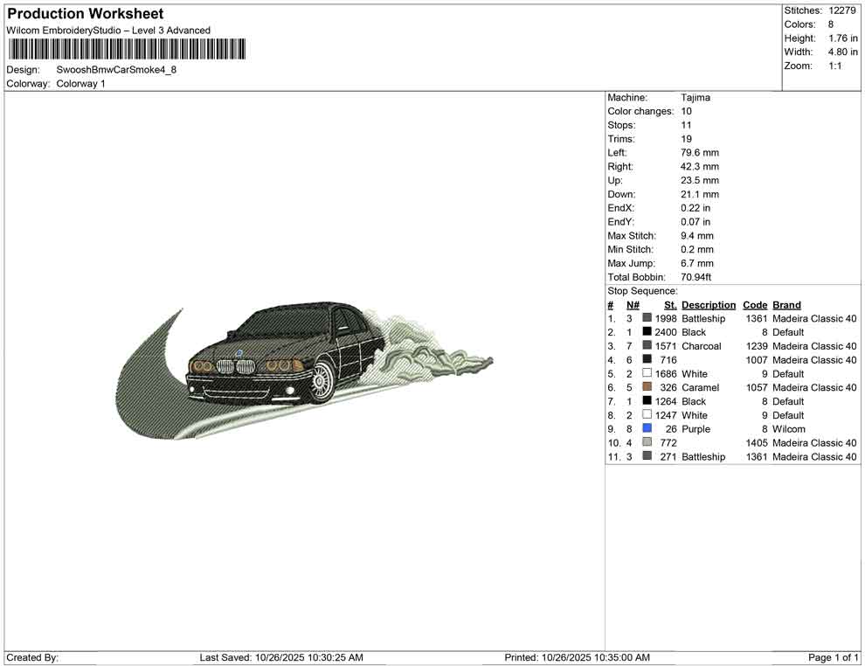The image size is (865, 666).
Task: Click the St. column header
Action: pos(670,305)
